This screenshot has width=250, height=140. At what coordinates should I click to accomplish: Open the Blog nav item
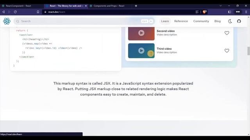pos(218,21)
